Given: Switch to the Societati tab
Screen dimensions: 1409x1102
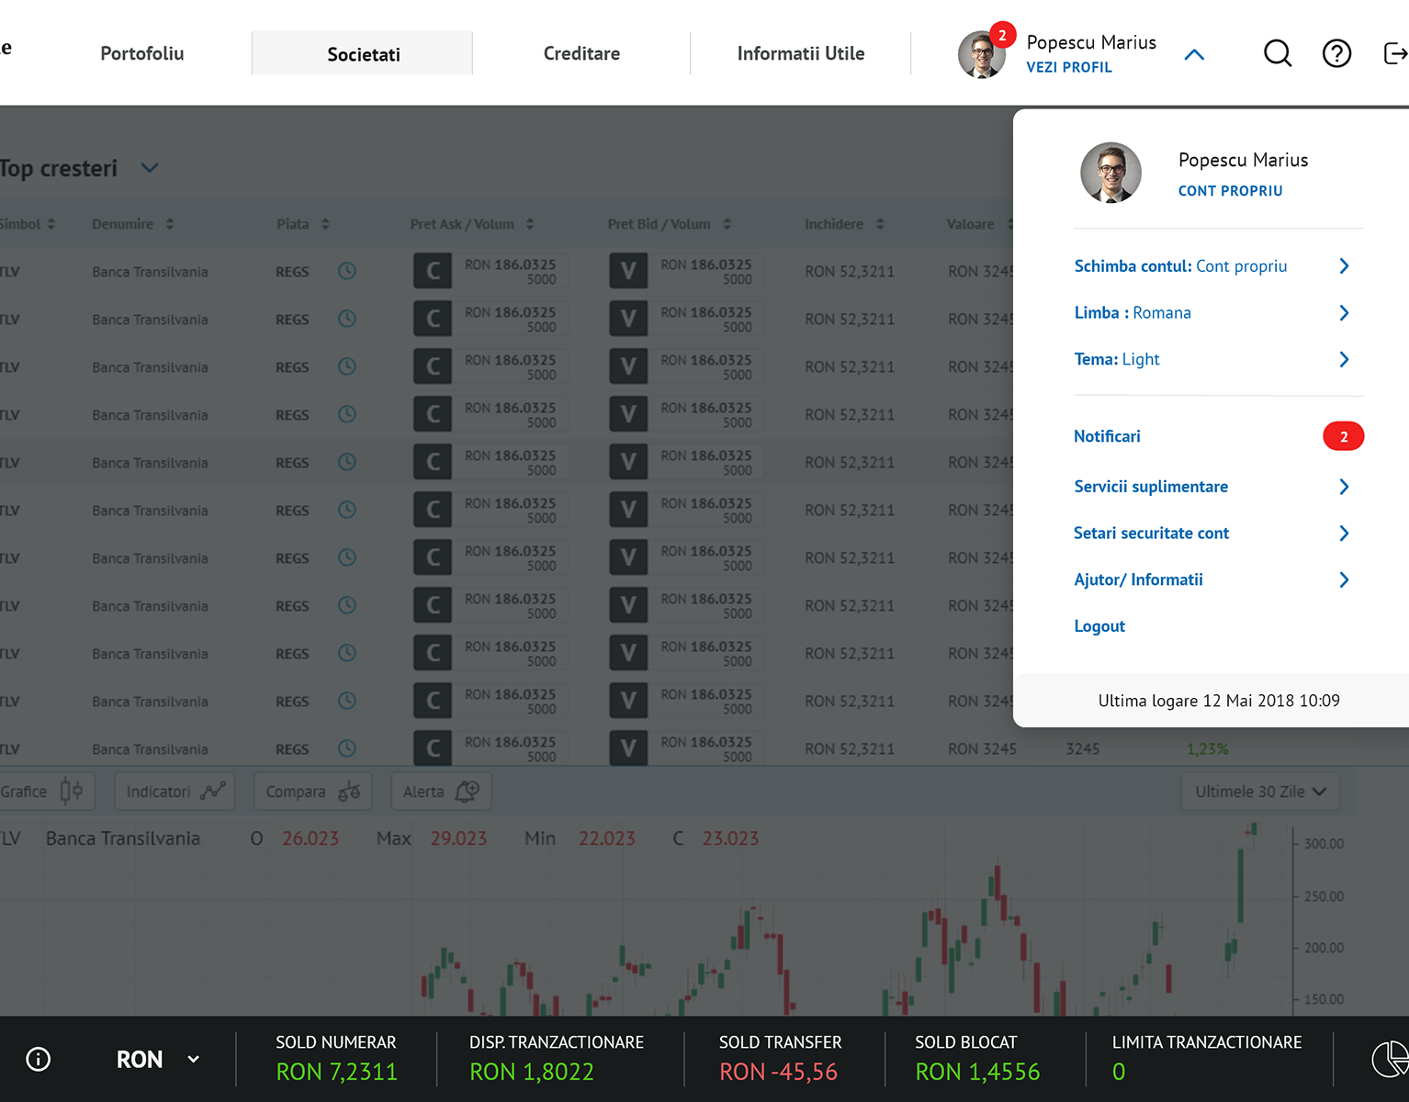Looking at the screenshot, I should click(x=363, y=53).
